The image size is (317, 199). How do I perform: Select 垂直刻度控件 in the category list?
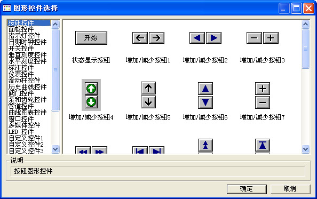click(x=29, y=55)
